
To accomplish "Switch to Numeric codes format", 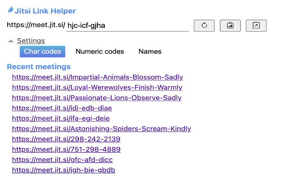I will [100, 51].
